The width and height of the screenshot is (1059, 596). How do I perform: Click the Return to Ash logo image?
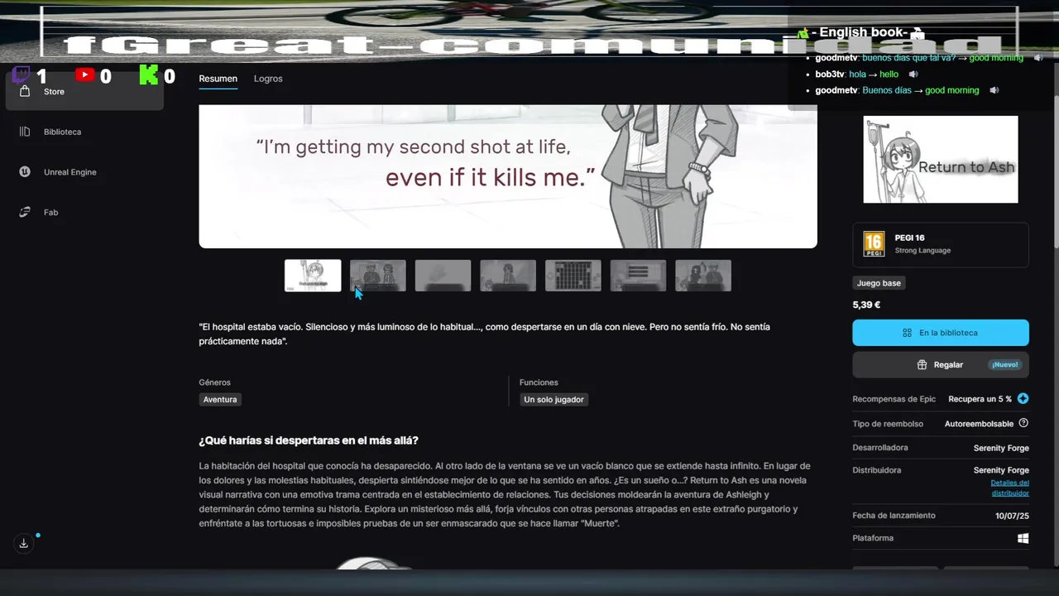941,159
